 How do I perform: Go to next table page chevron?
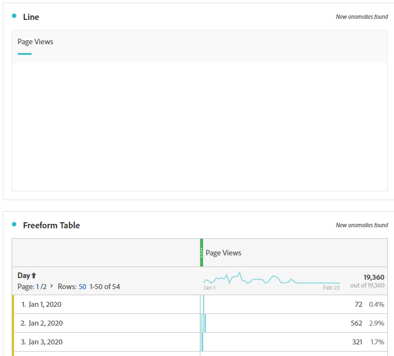[51, 286]
